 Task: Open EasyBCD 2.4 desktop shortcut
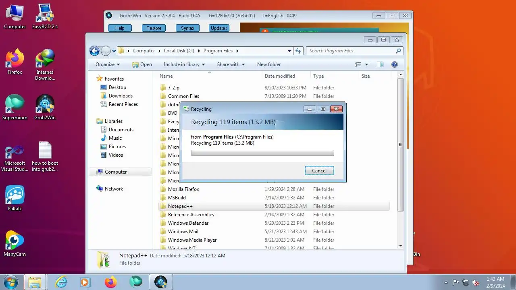tap(45, 17)
